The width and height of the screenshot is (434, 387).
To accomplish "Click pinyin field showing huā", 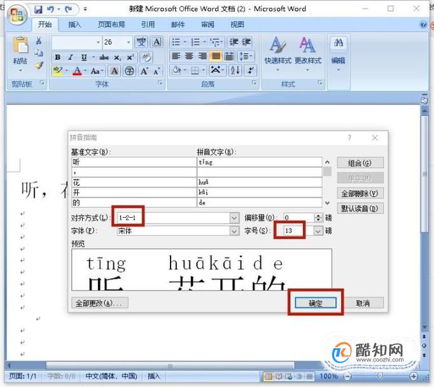I will pyautogui.click(x=259, y=183).
